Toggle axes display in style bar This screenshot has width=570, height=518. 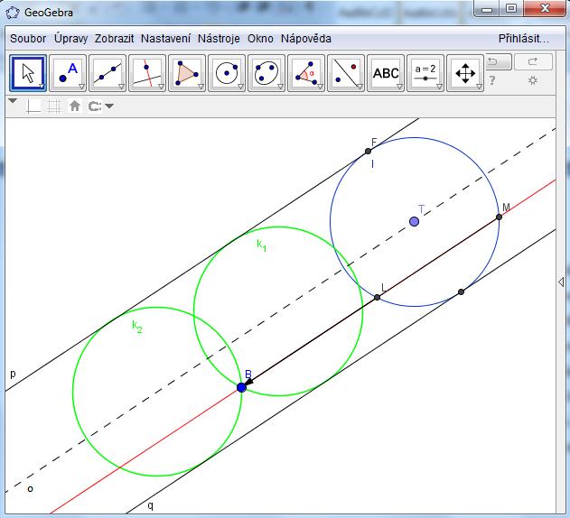[33, 106]
